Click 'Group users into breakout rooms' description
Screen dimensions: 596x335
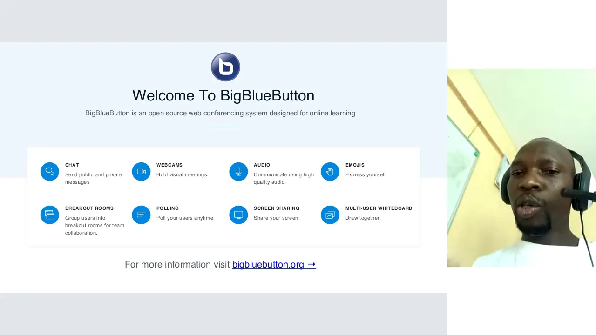[95, 225]
